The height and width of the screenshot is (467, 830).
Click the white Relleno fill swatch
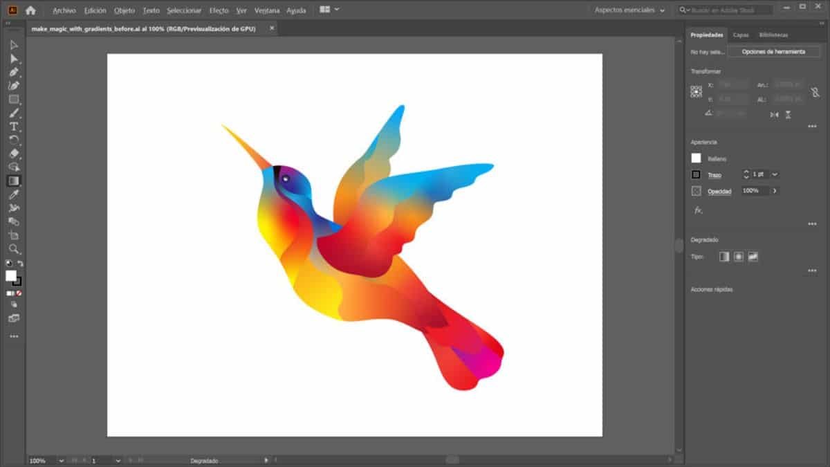tap(696, 158)
